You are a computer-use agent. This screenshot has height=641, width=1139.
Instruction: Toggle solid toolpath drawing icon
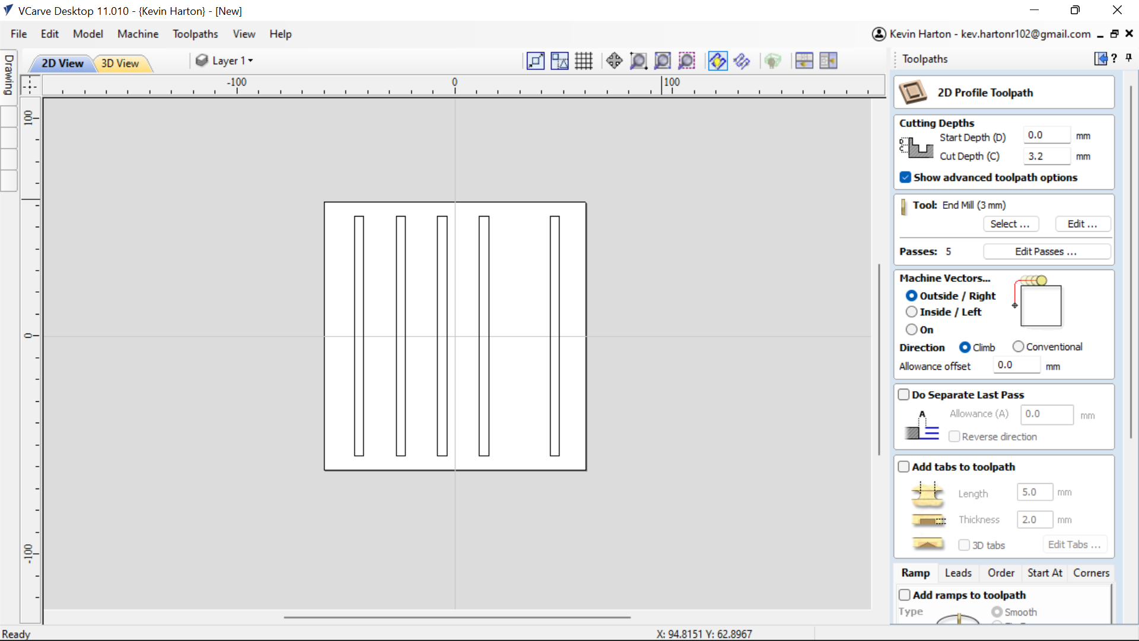[742, 61]
